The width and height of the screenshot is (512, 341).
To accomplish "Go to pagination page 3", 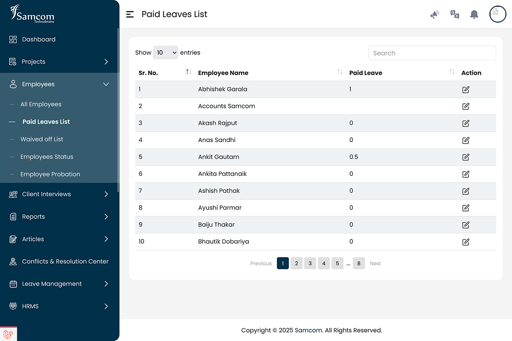I will tap(310, 263).
